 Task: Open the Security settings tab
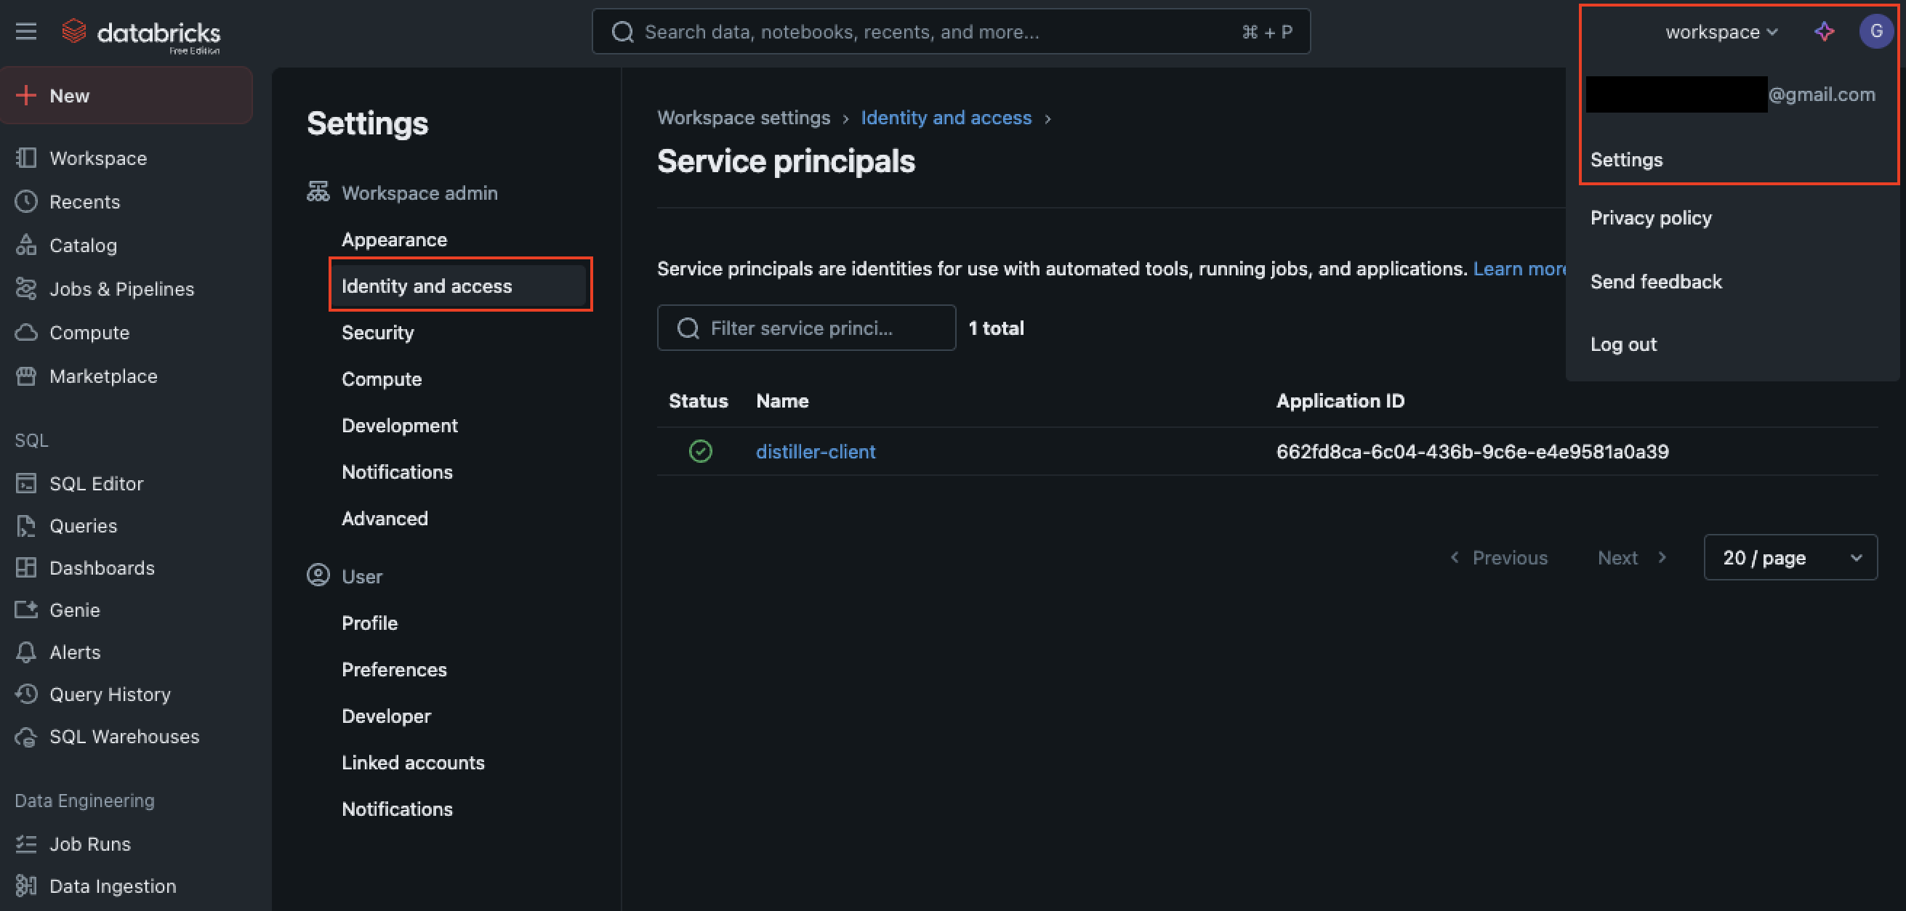(377, 333)
